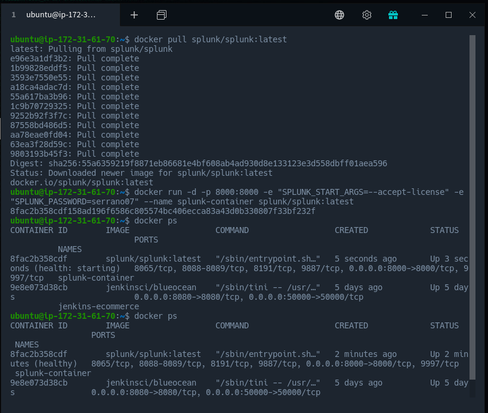
Task: Click '5 seconds ago' created value
Action: coord(366,259)
